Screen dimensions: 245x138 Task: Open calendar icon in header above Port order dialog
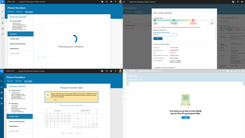click(238, 2)
